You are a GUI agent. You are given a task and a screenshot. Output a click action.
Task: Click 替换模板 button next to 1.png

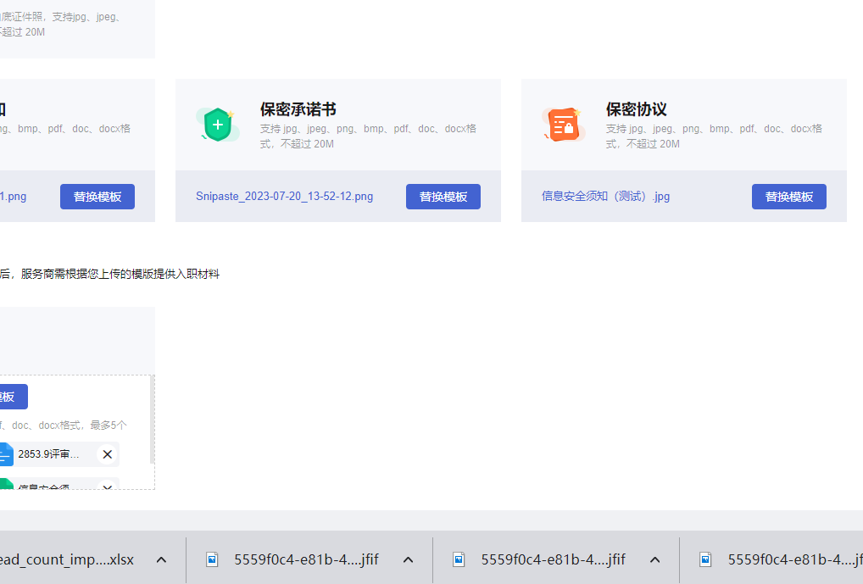97,197
